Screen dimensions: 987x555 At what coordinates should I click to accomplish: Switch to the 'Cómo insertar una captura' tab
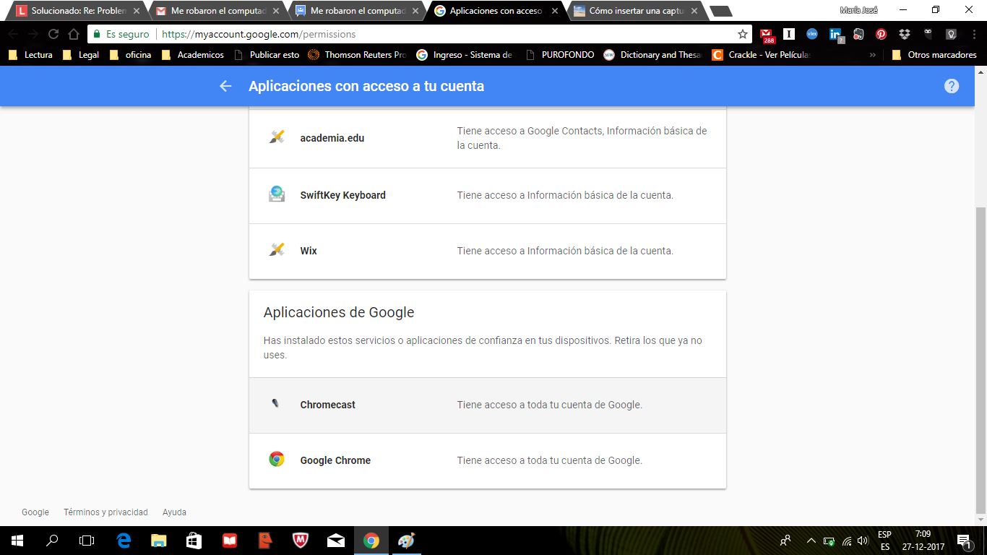click(635, 11)
